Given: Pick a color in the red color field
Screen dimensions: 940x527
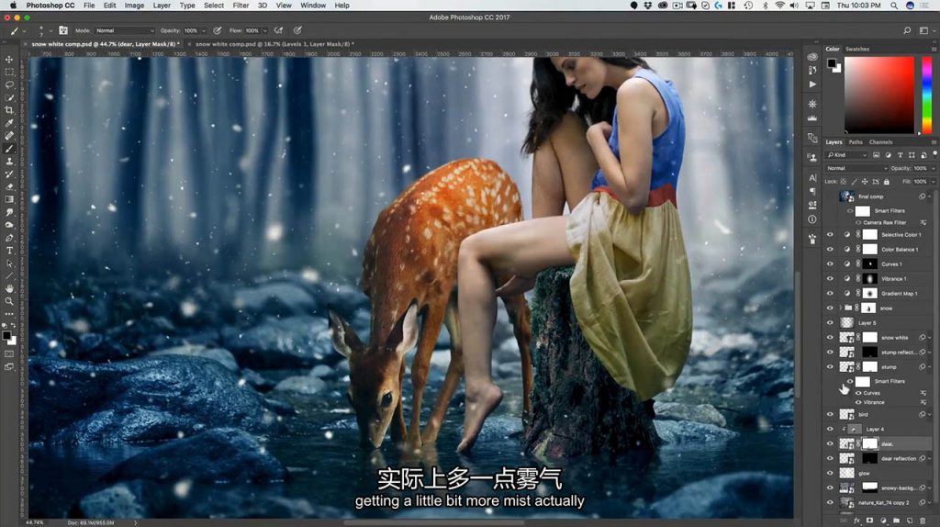Looking at the screenshot, I should (x=879, y=95).
